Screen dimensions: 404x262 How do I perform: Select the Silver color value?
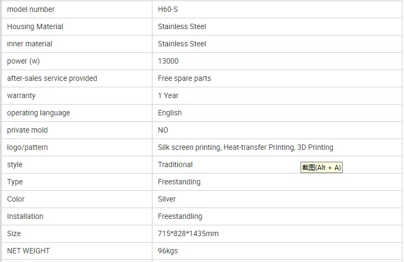167,199
